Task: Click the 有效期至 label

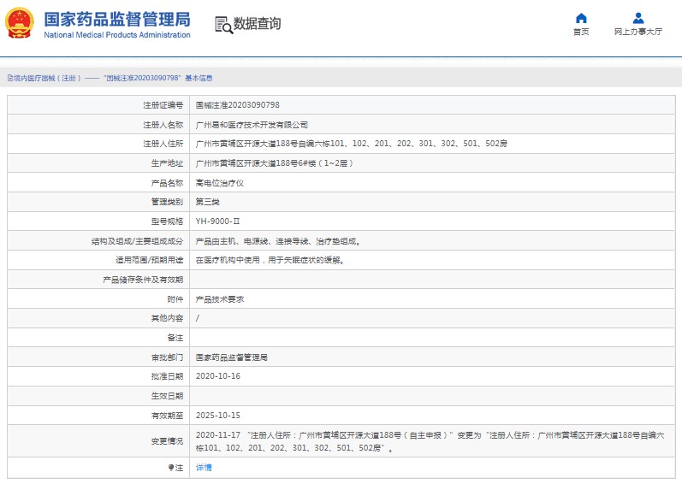Action: point(167,416)
